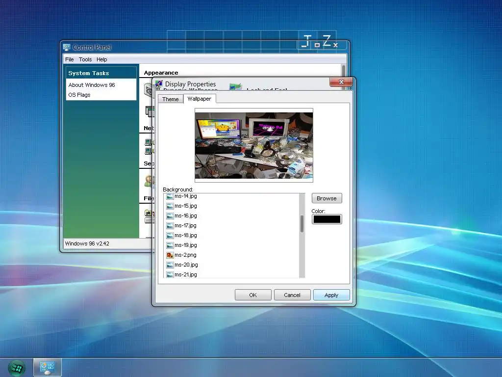Screen dimensions: 502x377
Task: Open the black background Color swatch
Action: click(x=326, y=219)
